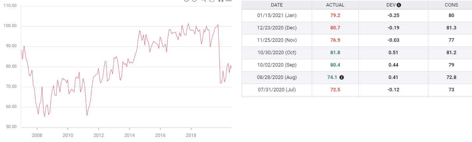Sort table by the DATE column header
This screenshot has width=472, height=142.
point(277,5)
